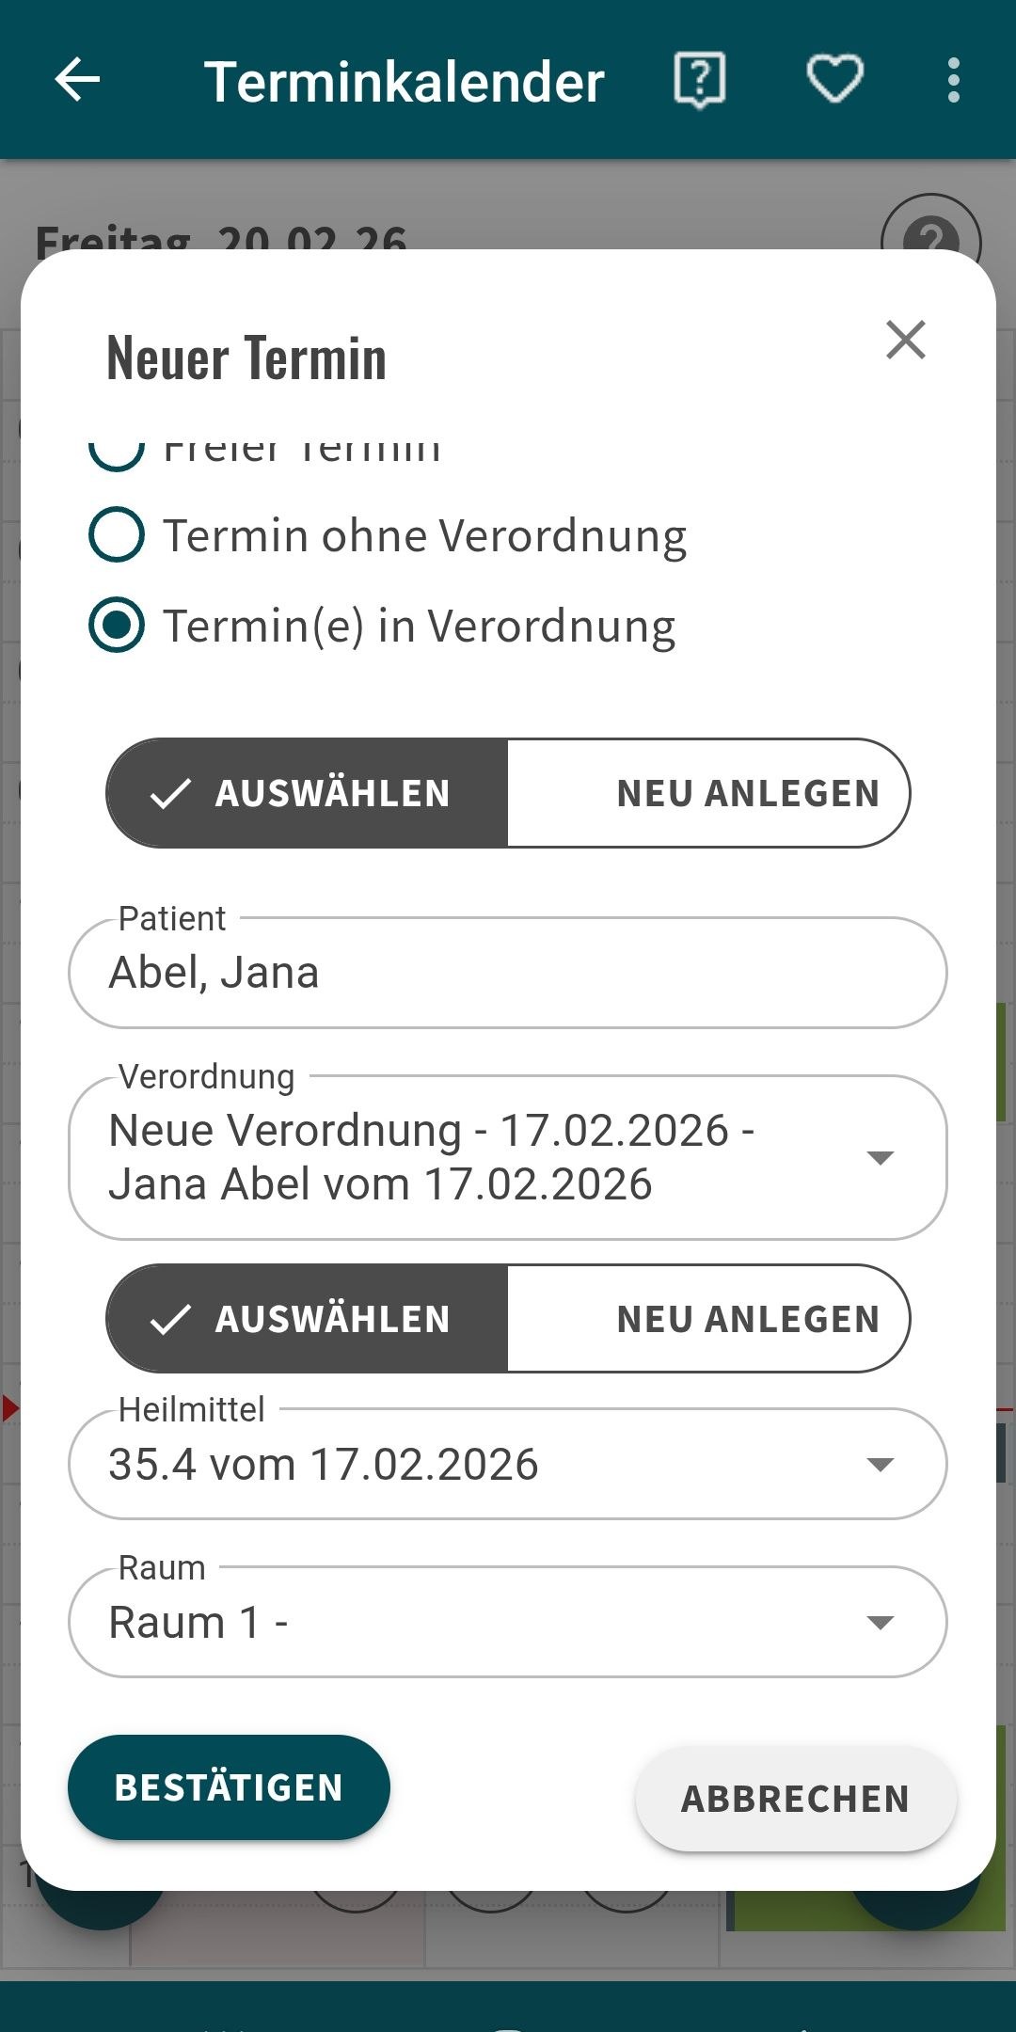Expand the Verordnung dropdown
This screenshot has width=1016, height=2032.
tap(880, 1157)
